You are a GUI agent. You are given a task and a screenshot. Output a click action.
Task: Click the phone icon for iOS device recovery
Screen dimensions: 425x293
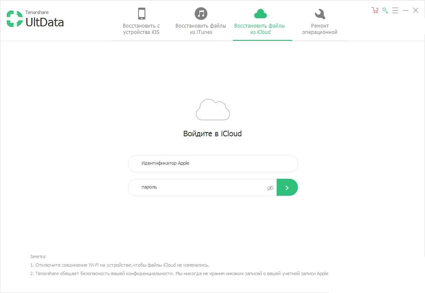click(142, 14)
